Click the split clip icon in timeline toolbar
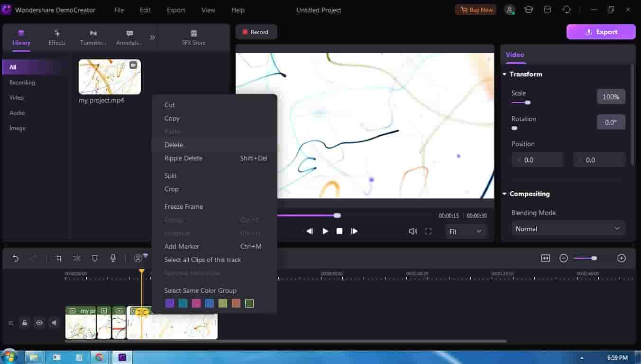 [77, 258]
